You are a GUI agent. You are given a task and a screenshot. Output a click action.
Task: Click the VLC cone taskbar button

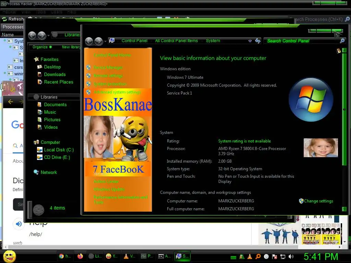[x=130, y=256]
